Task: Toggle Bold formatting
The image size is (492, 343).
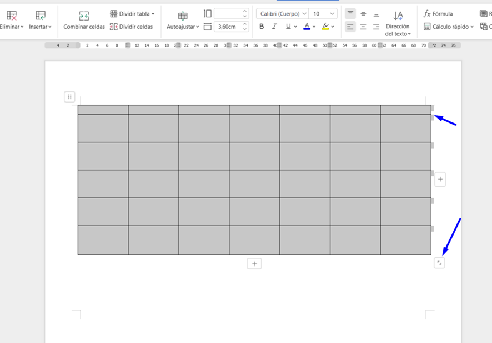Action: [x=262, y=27]
